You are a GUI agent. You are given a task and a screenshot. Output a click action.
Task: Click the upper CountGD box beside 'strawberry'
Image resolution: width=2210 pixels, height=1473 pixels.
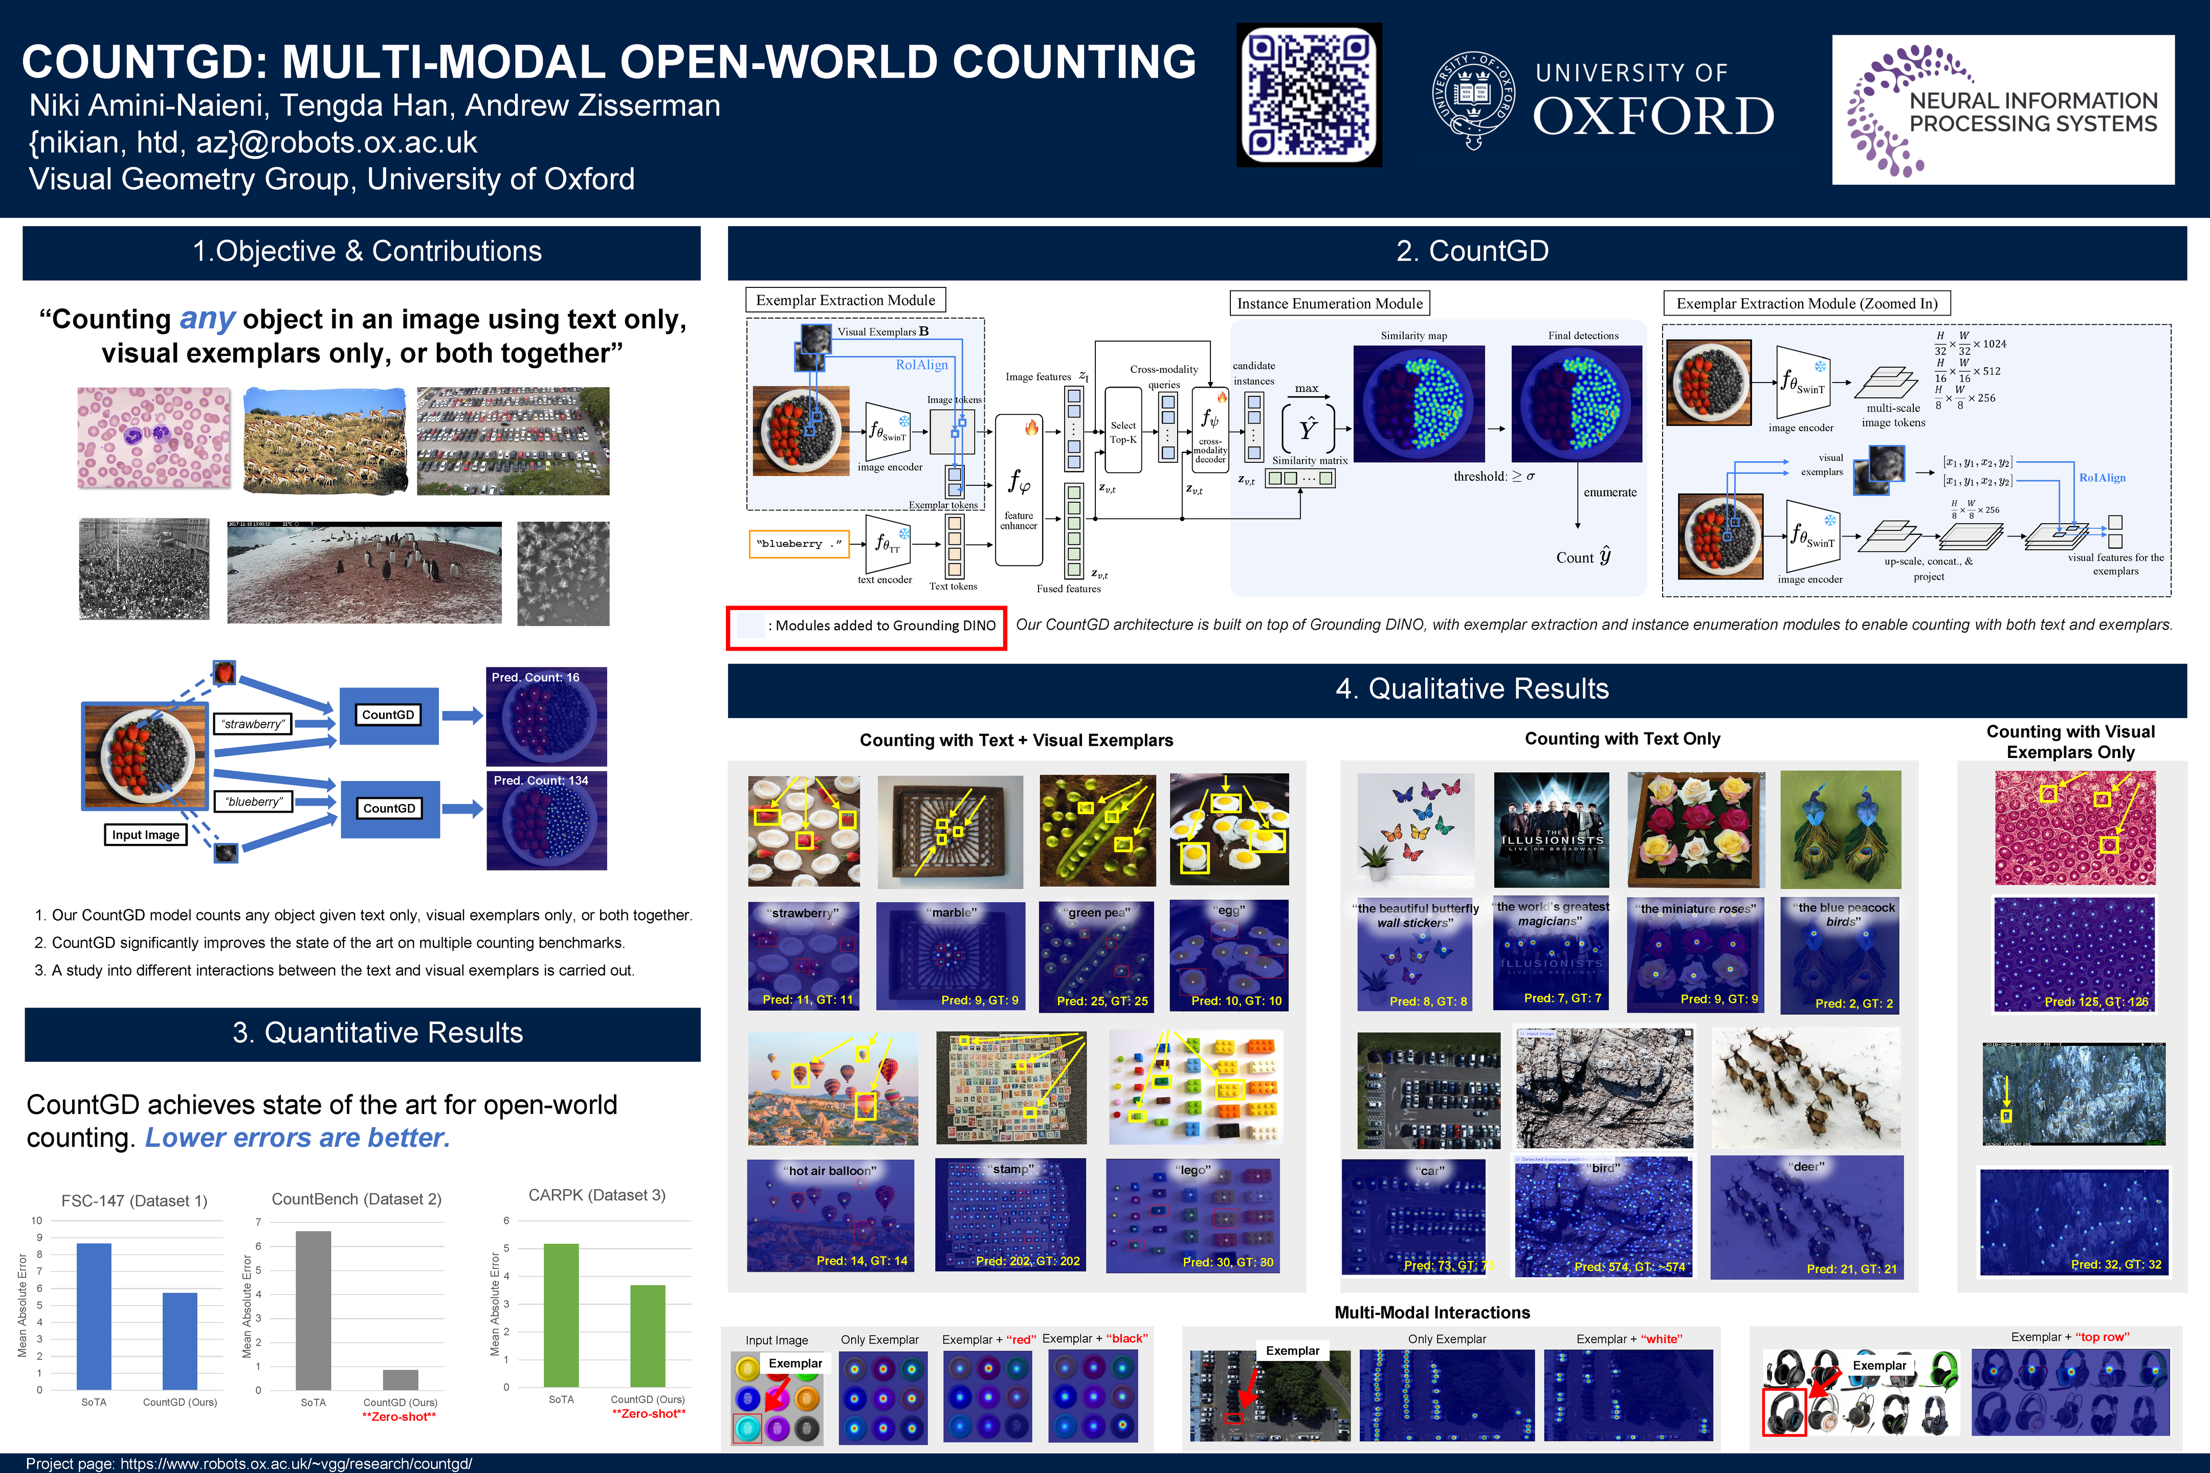point(388,715)
